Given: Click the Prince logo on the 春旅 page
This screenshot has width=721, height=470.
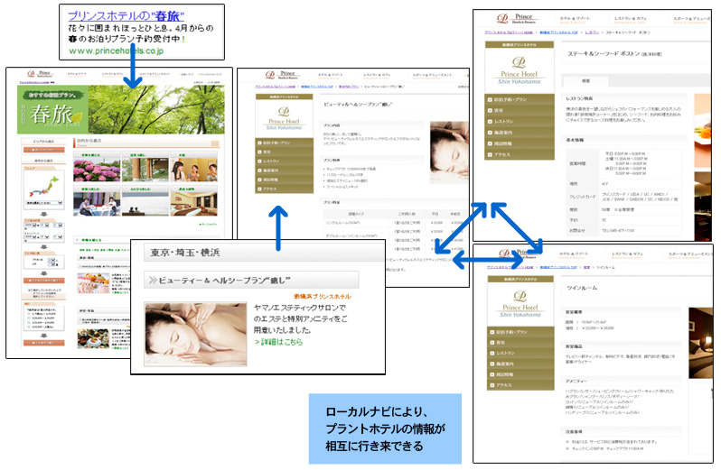Looking at the screenshot, I should [40, 73].
